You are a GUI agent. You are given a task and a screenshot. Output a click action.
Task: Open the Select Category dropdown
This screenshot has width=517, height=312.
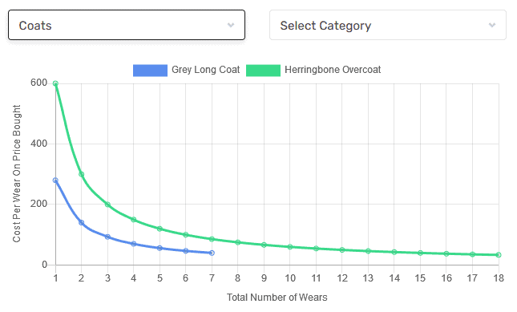coord(388,25)
